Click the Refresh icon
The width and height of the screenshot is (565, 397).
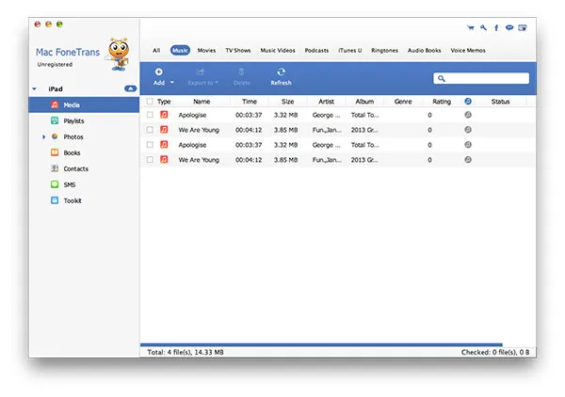click(x=281, y=72)
